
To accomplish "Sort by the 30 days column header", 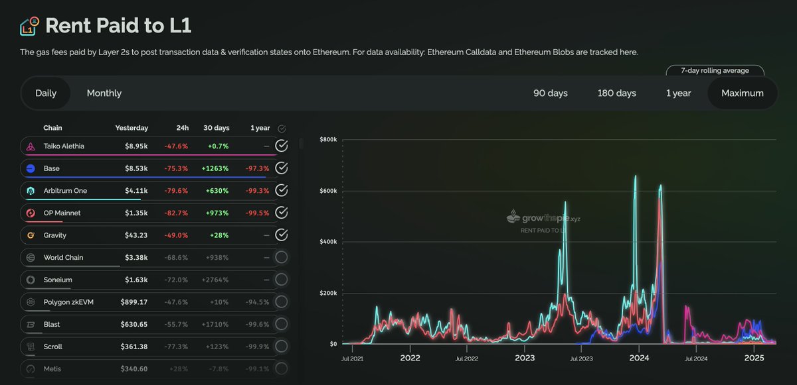I will point(216,128).
